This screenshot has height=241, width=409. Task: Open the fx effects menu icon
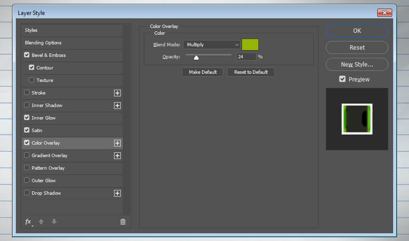coord(28,222)
